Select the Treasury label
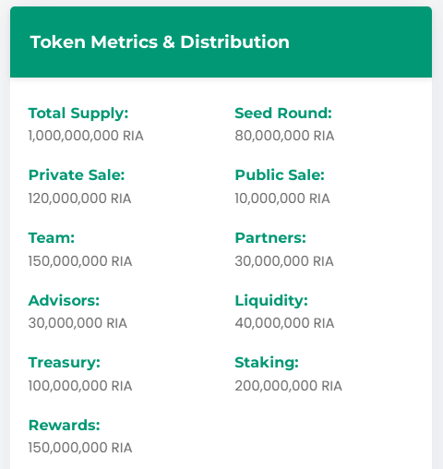 pos(65,363)
